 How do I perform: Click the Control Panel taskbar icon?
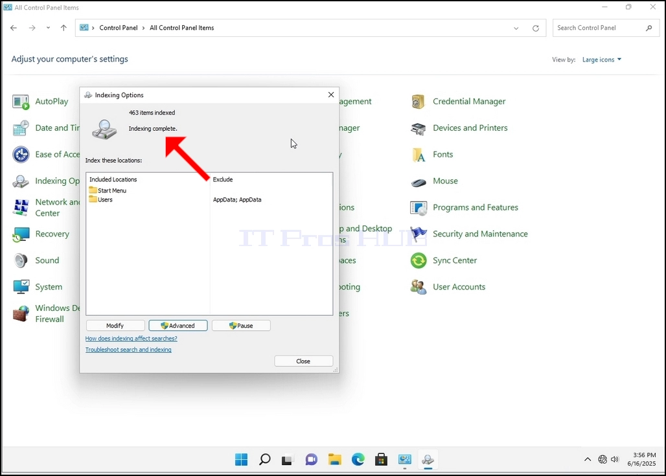tap(405, 459)
